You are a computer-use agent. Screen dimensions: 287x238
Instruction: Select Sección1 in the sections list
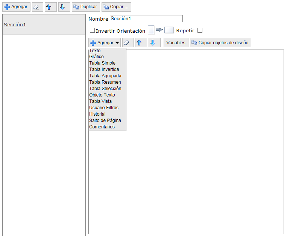(15, 25)
